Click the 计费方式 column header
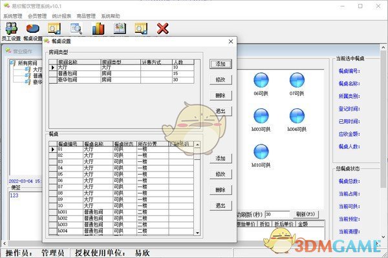 click(x=156, y=62)
